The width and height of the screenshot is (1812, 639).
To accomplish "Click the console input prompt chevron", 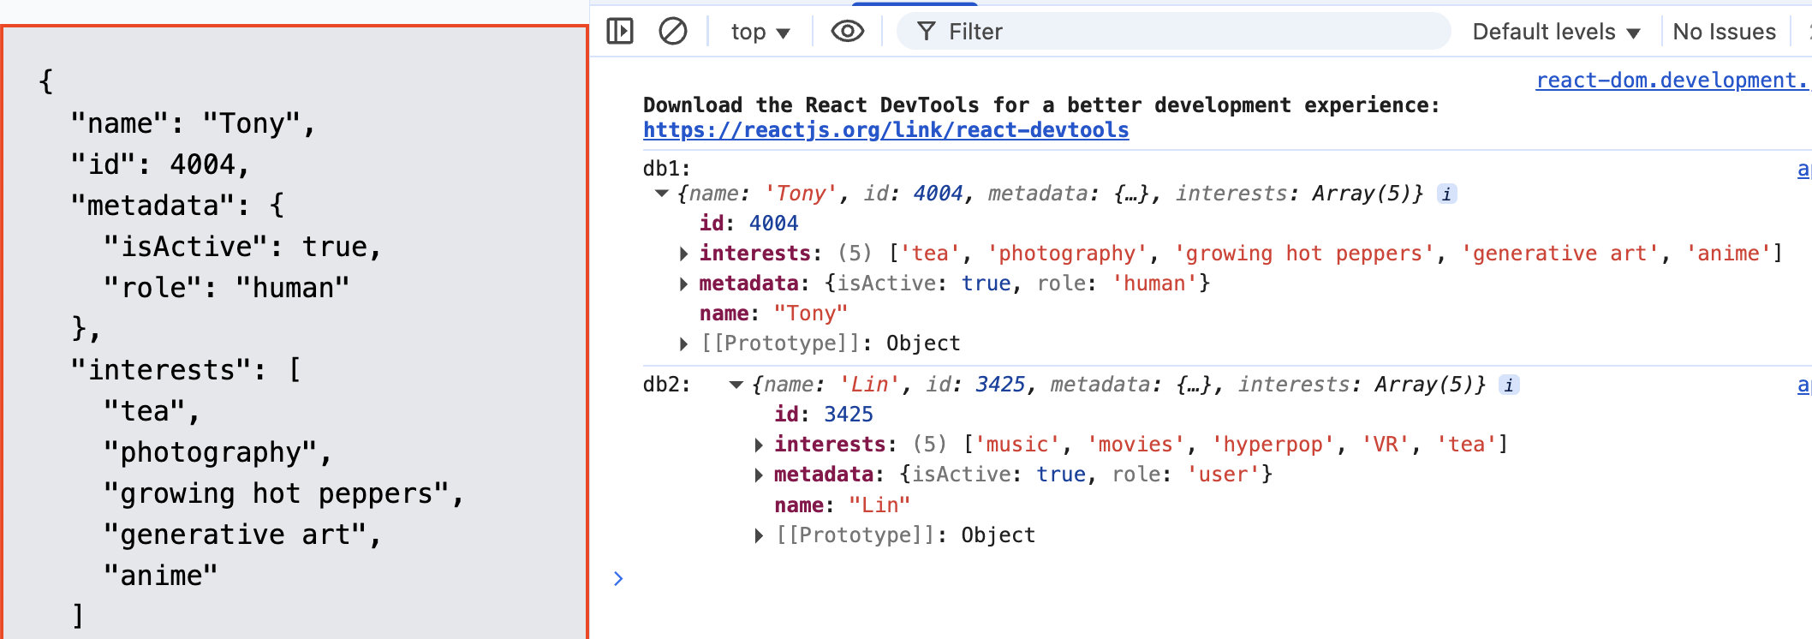I will tap(618, 578).
